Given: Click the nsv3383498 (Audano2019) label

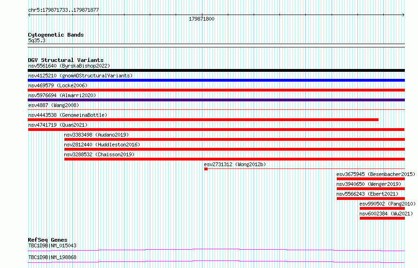Looking at the screenshot, I should pyautogui.click(x=96, y=135).
